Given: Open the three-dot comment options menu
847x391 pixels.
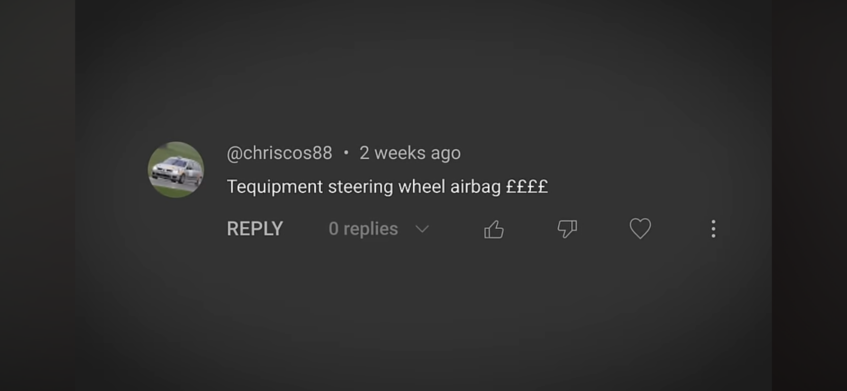Looking at the screenshot, I should [713, 229].
